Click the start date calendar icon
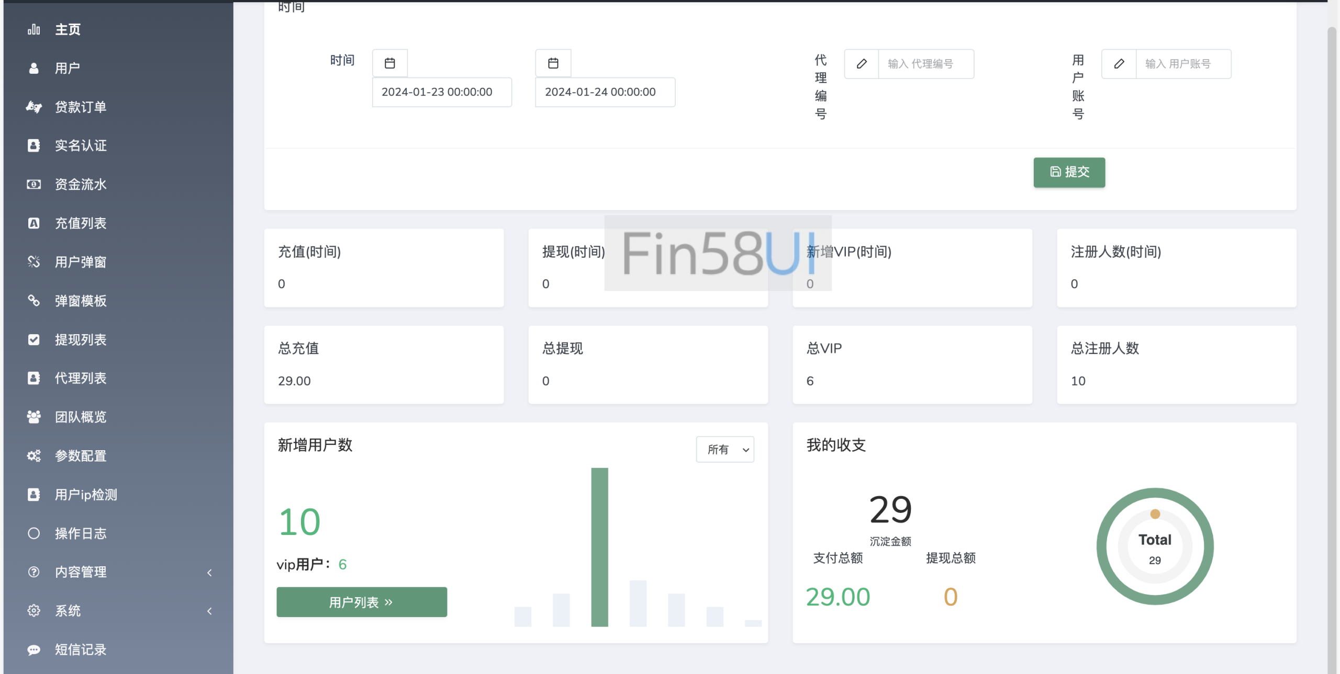Viewport: 1340px width, 674px height. (389, 63)
